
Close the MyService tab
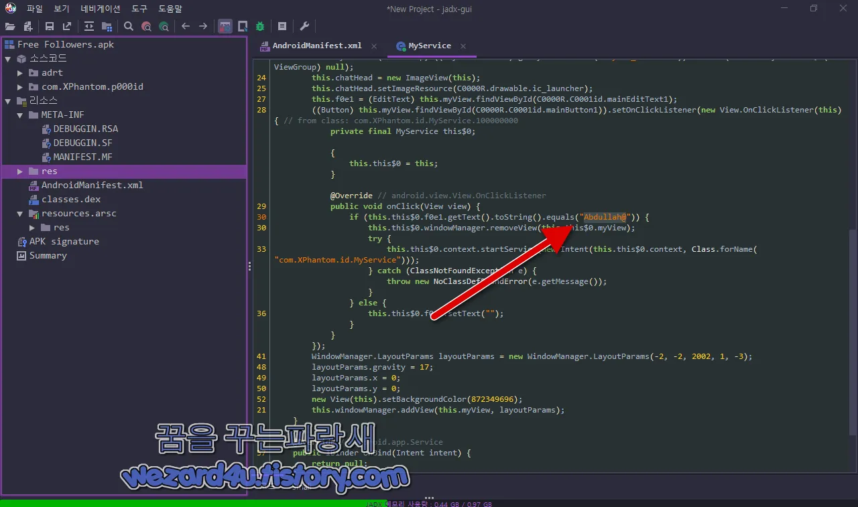tap(463, 46)
